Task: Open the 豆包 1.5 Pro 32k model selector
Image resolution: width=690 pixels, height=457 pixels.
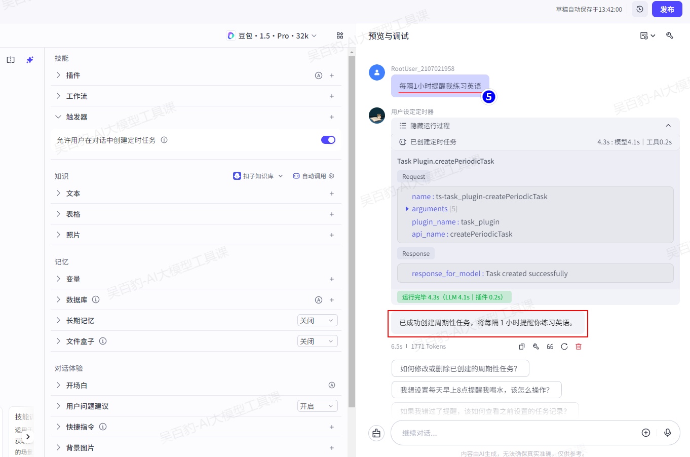Action: pyautogui.click(x=272, y=35)
